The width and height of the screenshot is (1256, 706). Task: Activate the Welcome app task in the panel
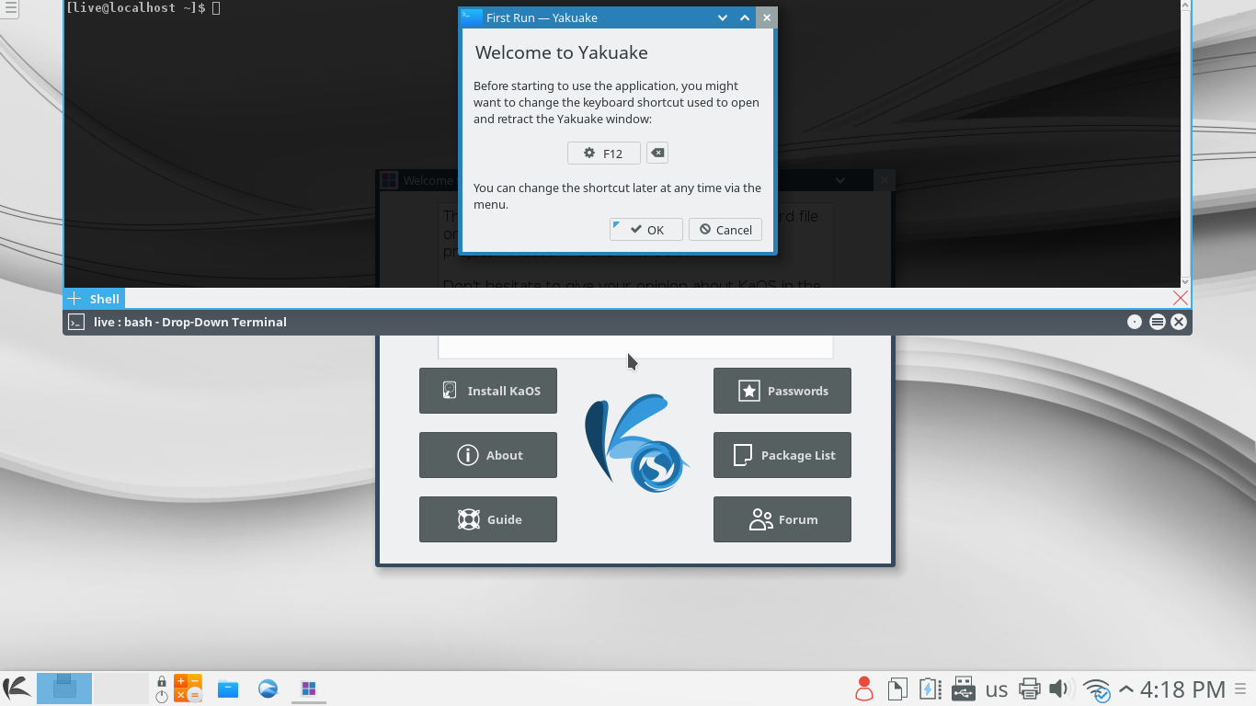(x=309, y=689)
